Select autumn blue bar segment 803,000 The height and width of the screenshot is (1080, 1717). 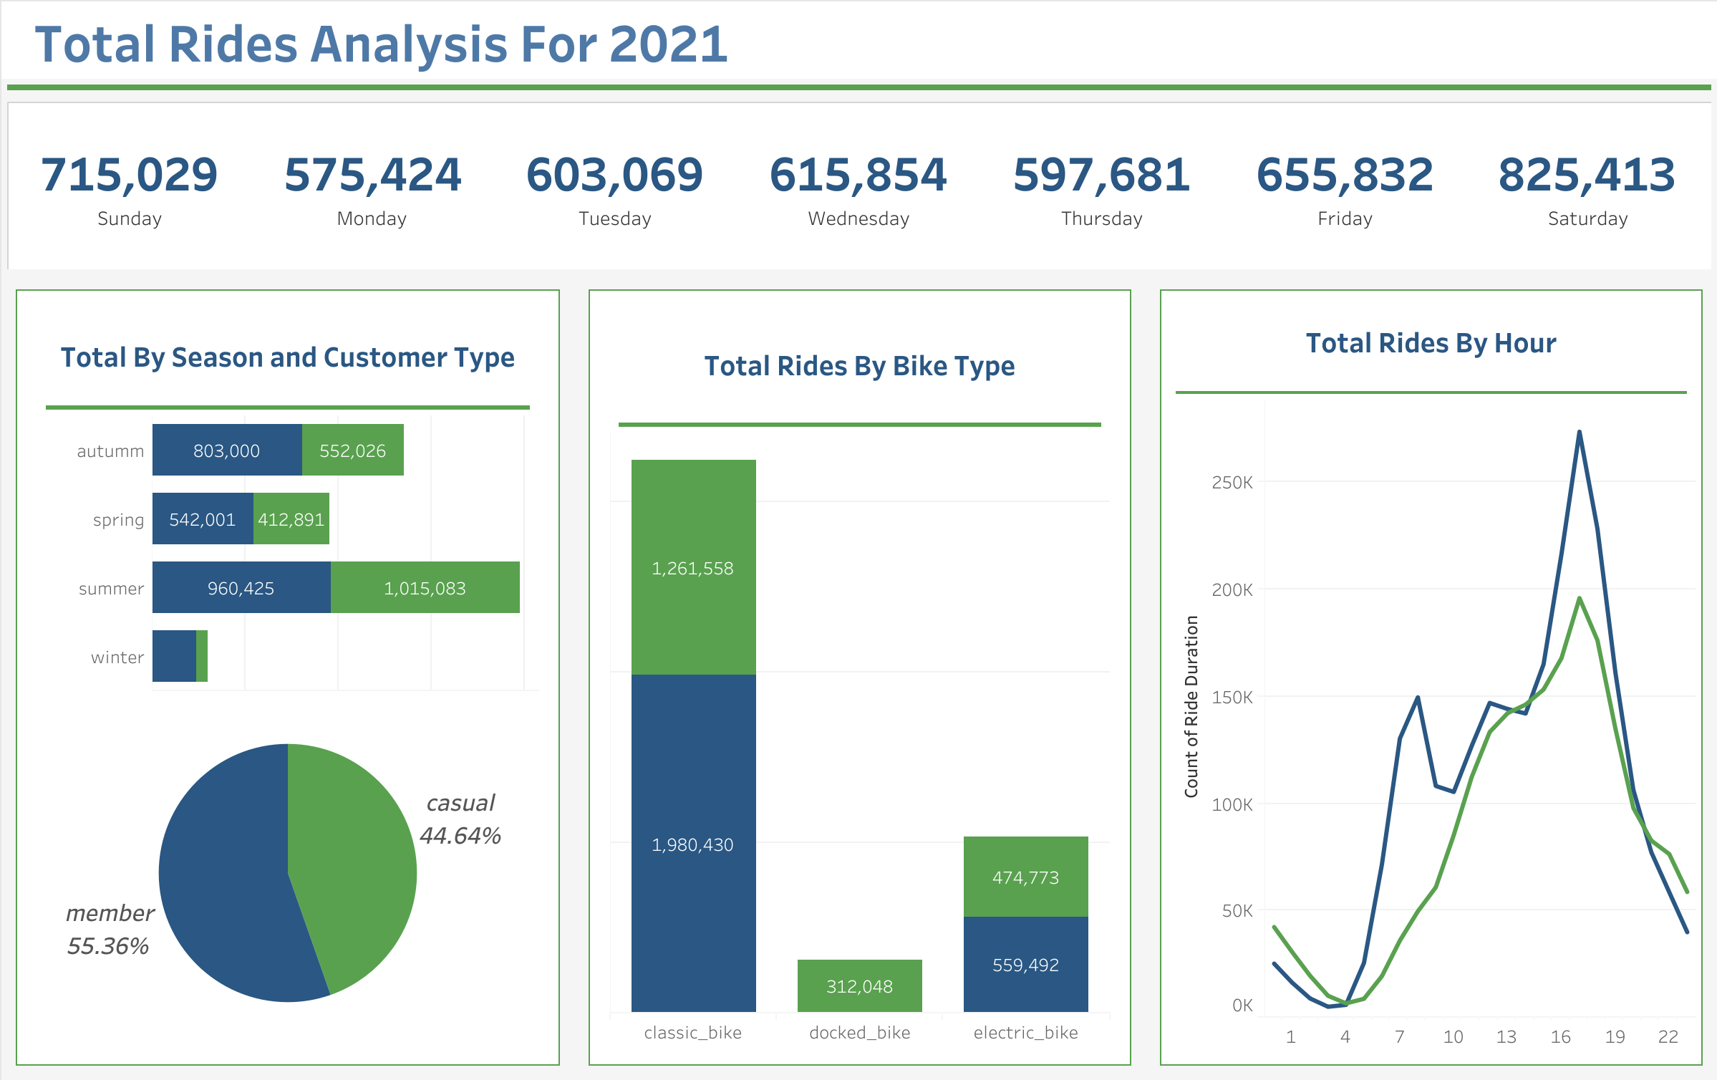point(226,450)
